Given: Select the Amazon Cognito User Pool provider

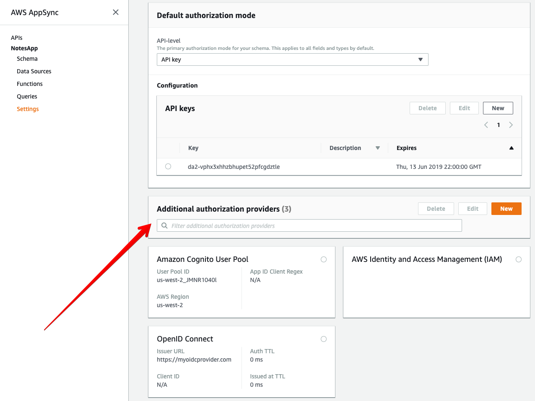Looking at the screenshot, I should 323,259.
